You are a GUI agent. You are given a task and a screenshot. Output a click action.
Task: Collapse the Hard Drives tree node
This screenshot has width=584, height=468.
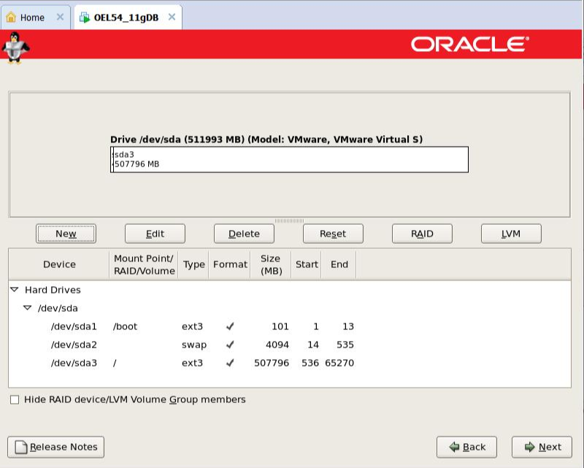click(15, 290)
